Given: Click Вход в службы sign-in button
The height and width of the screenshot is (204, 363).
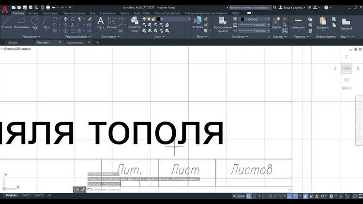Looking at the screenshot, I should 292,7.
